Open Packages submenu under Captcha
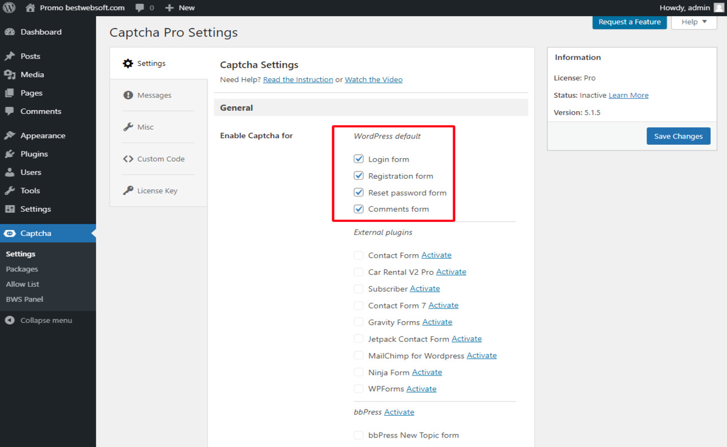Screen dimensions: 727x447 tap(22, 269)
